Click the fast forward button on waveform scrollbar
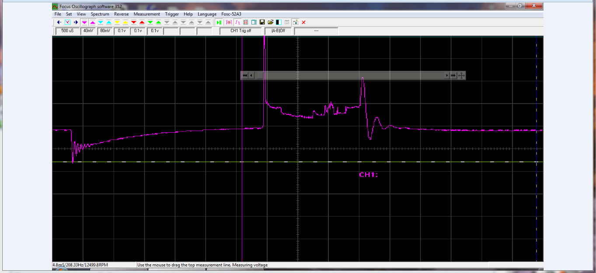The width and height of the screenshot is (596, 273). [453, 76]
